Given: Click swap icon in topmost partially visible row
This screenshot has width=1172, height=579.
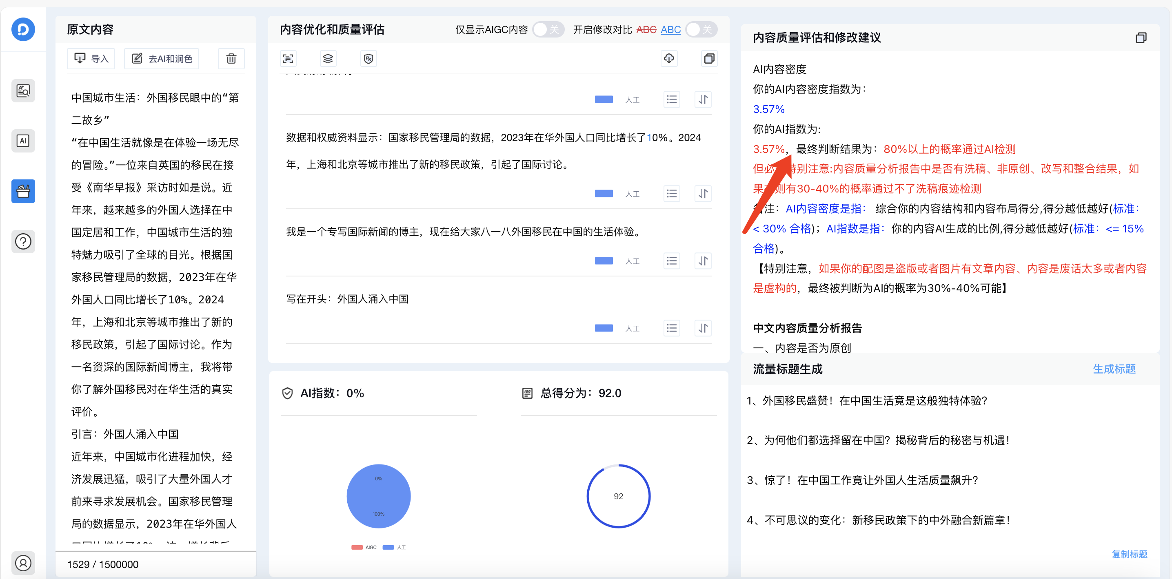Looking at the screenshot, I should pyautogui.click(x=704, y=99).
